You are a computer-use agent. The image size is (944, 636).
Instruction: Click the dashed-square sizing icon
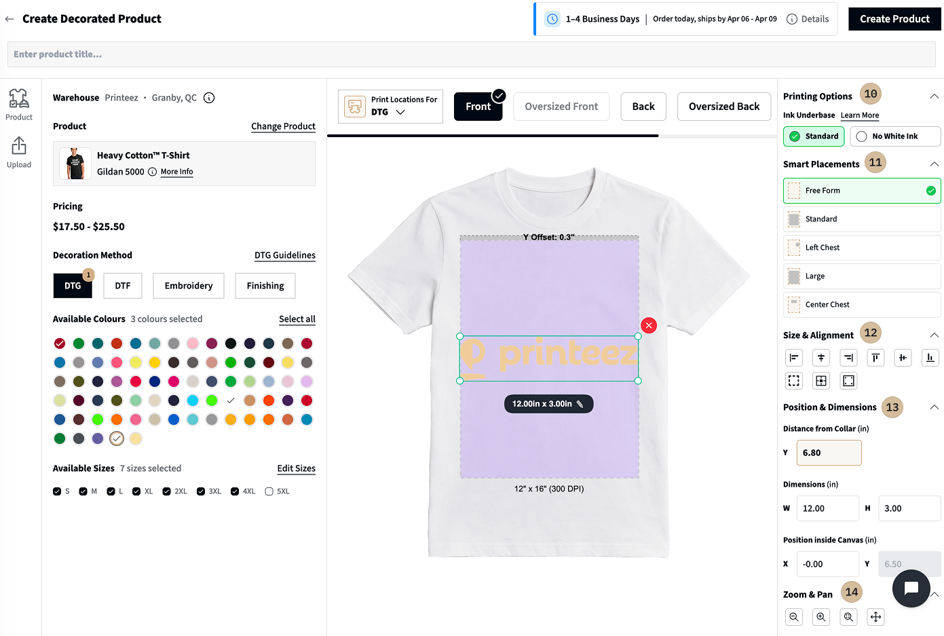click(x=794, y=381)
